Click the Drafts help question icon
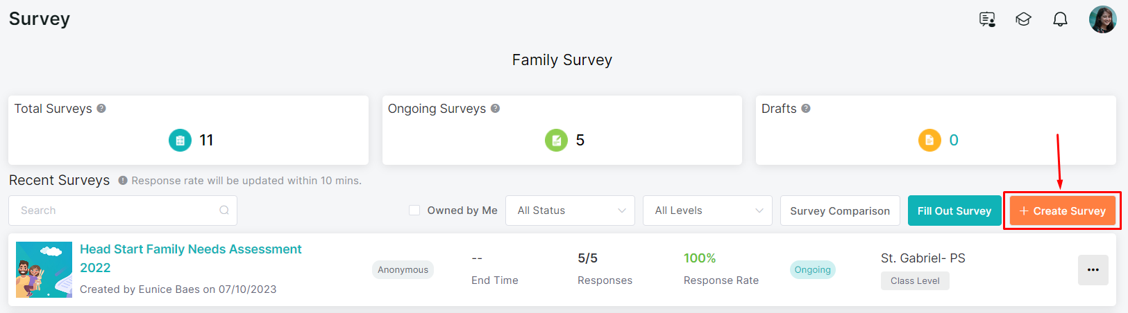The width and height of the screenshot is (1128, 313). 806,109
